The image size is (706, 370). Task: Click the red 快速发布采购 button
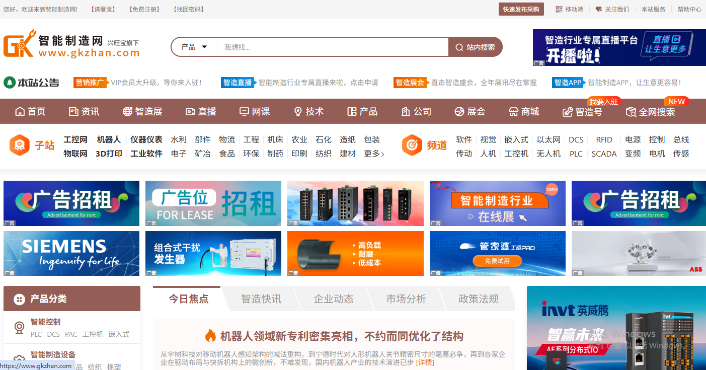tap(521, 9)
